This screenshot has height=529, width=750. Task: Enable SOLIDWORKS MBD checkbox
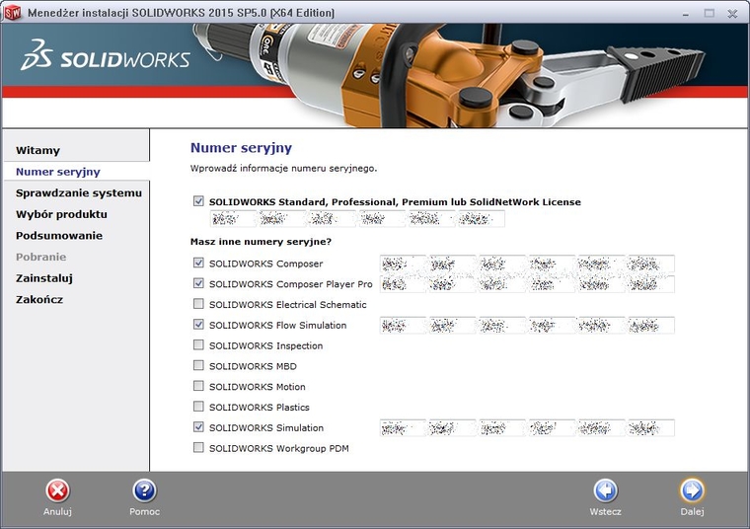tap(198, 366)
